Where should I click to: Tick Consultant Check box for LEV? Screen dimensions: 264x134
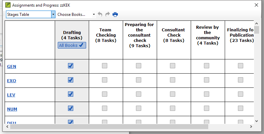pos(173,94)
